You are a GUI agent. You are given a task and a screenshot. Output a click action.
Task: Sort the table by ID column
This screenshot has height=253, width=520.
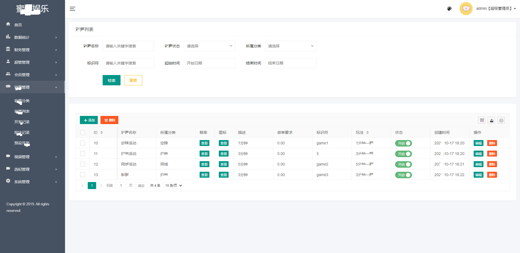[x=102, y=132]
